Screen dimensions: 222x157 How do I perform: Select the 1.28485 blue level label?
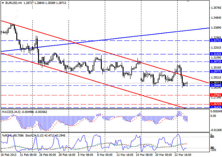[x=216, y=85]
